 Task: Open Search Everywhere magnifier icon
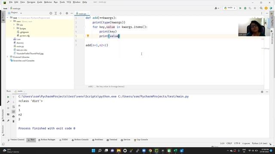[x=261, y=8]
